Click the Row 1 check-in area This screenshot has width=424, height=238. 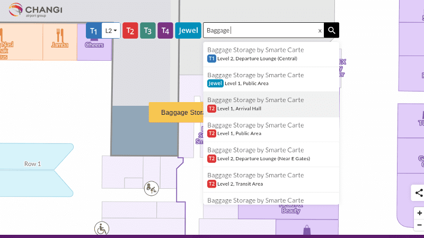tap(32, 164)
